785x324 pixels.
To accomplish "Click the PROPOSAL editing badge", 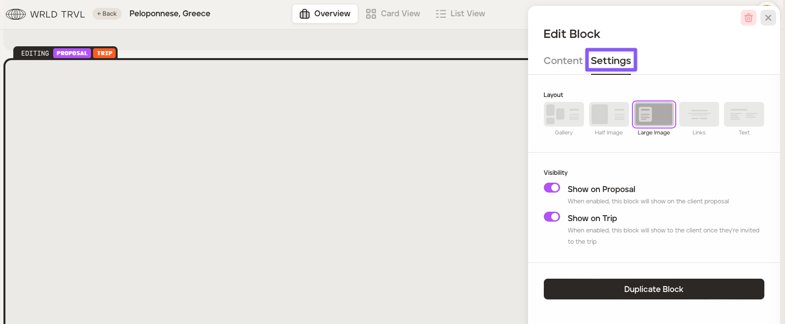I will [72, 53].
